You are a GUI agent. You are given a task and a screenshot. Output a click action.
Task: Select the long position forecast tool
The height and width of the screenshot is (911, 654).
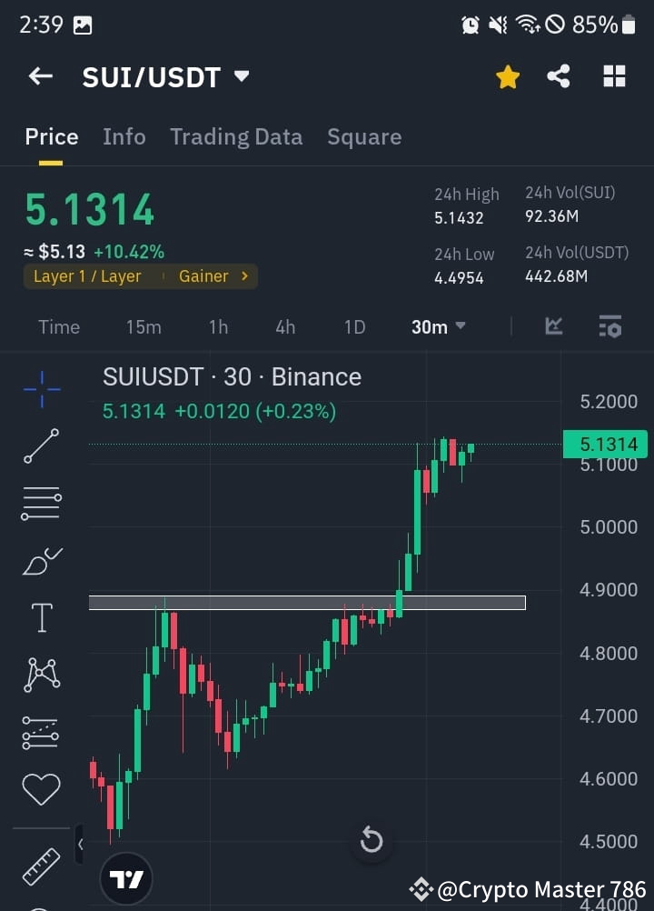tap(41, 733)
